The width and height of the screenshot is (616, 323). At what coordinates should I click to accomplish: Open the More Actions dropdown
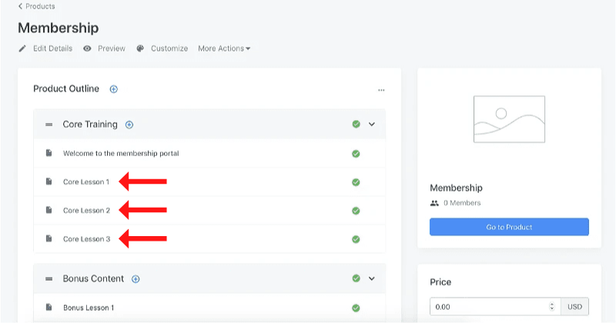click(224, 48)
